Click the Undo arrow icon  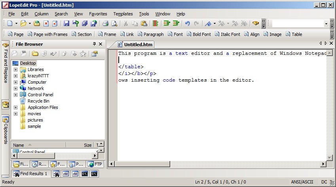coord(188,23)
